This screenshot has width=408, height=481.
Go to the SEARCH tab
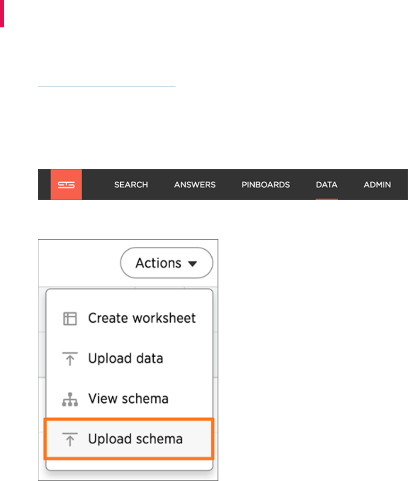[131, 185]
